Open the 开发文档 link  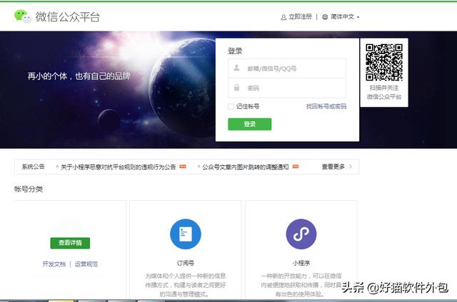54,264
